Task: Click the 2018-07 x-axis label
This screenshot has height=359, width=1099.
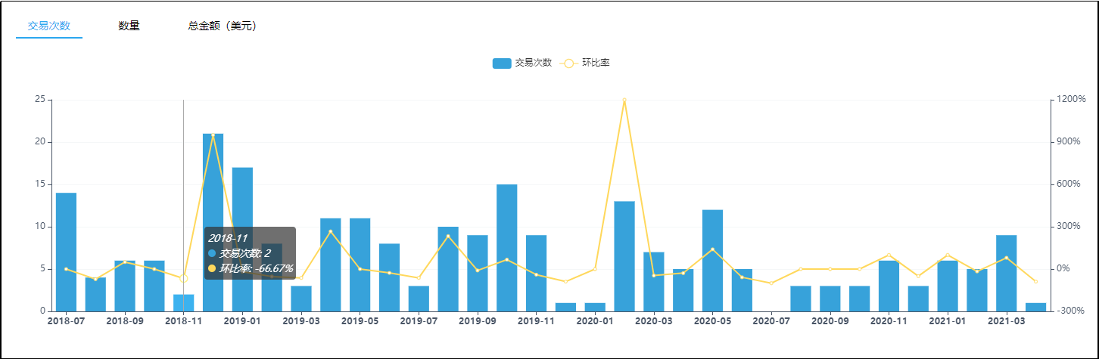Action: tap(66, 321)
